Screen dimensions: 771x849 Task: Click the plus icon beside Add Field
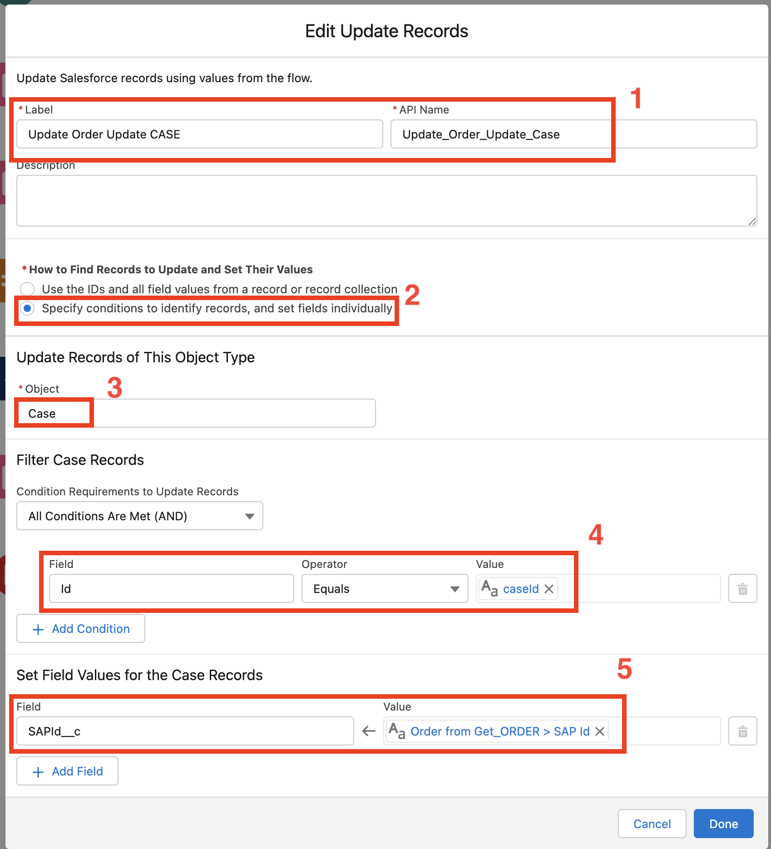[38, 772]
